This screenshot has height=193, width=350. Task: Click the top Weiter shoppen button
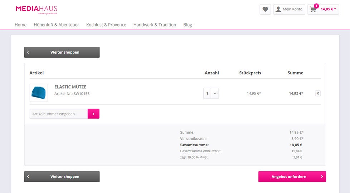(x=62, y=52)
